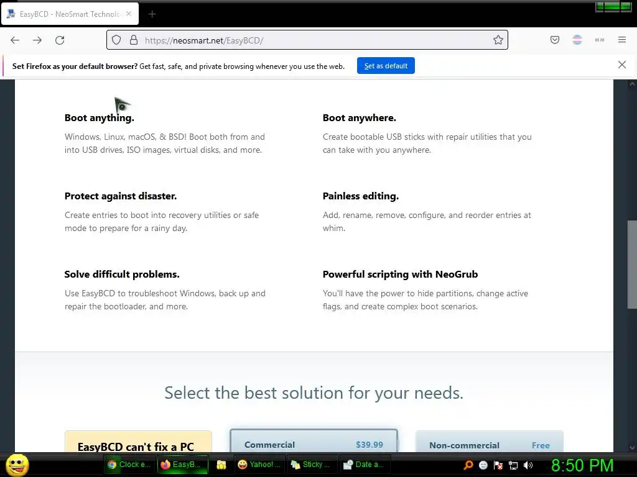Open the Firefox hamburger menu

(622, 40)
